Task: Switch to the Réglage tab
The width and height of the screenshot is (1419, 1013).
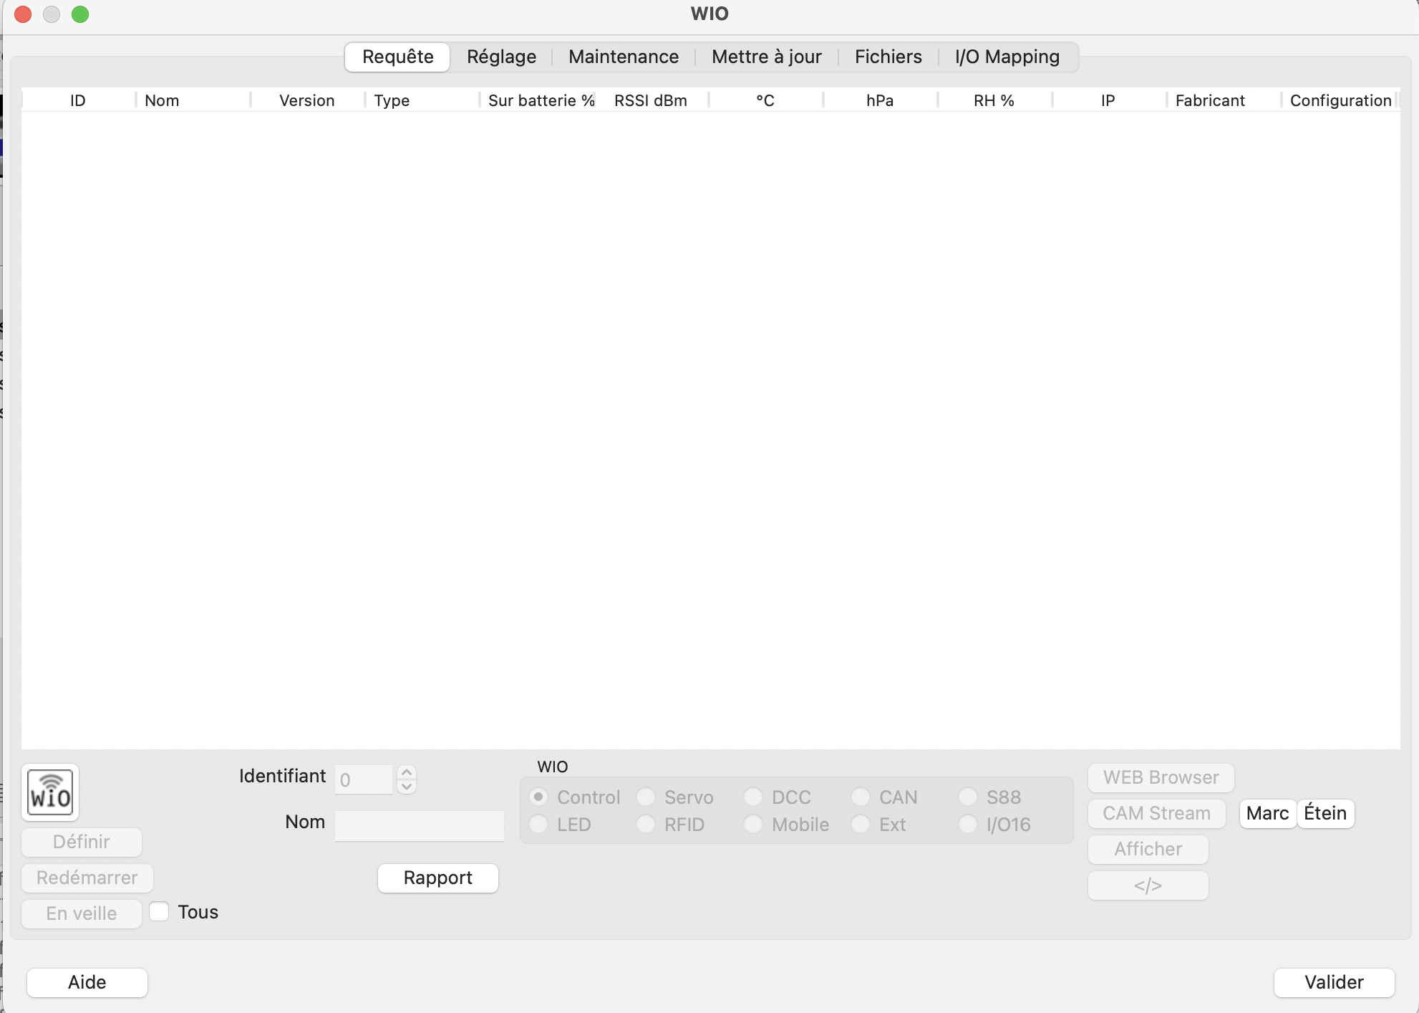Action: click(x=501, y=57)
